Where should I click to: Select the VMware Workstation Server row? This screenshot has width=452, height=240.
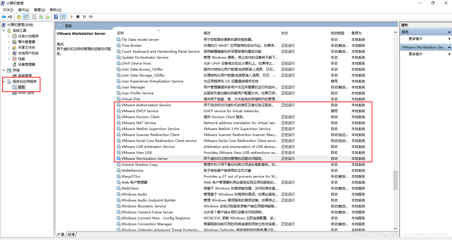pos(241,159)
